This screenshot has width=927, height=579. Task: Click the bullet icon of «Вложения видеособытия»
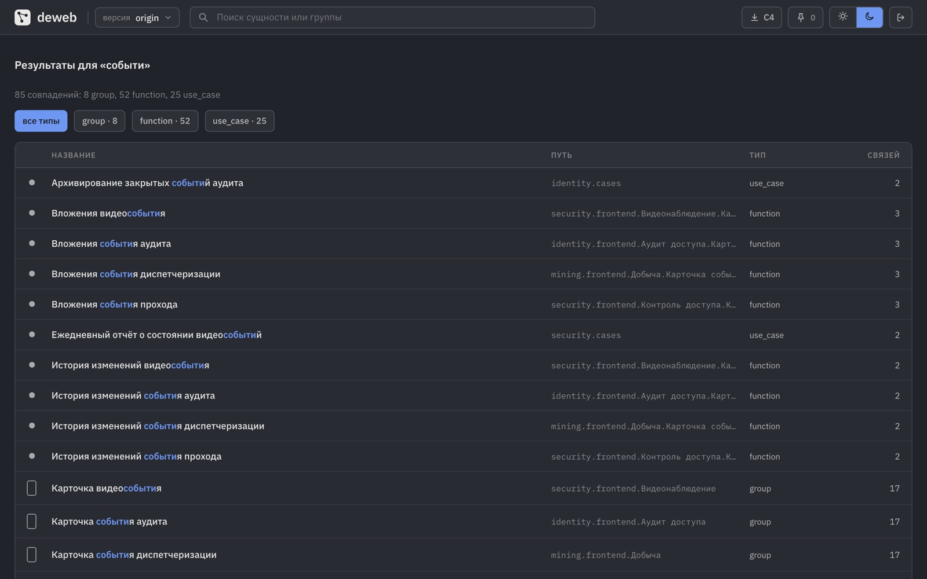(x=32, y=213)
